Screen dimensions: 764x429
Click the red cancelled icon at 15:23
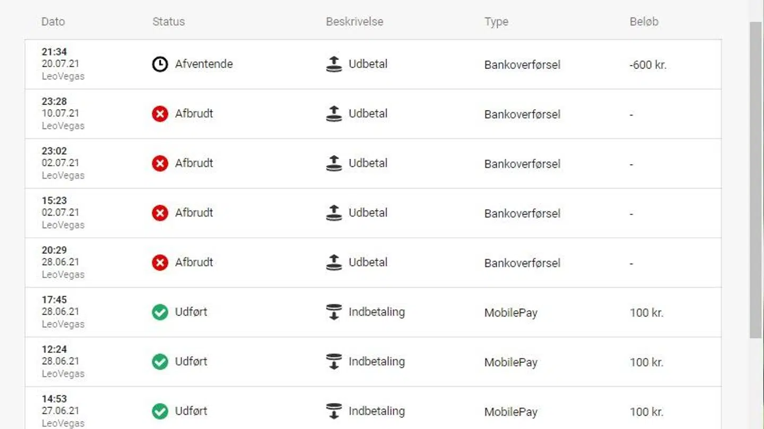(160, 213)
